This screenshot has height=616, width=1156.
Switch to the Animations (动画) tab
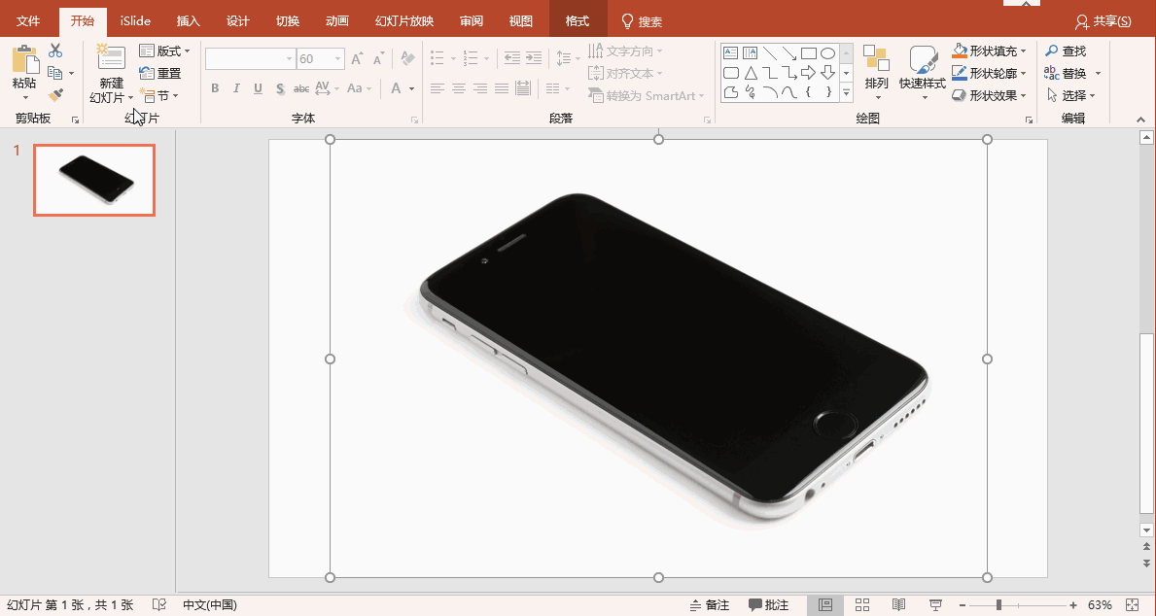pyautogui.click(x=337, y=21)
